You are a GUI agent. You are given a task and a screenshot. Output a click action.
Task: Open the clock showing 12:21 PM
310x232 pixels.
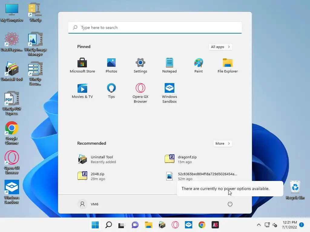289,225
